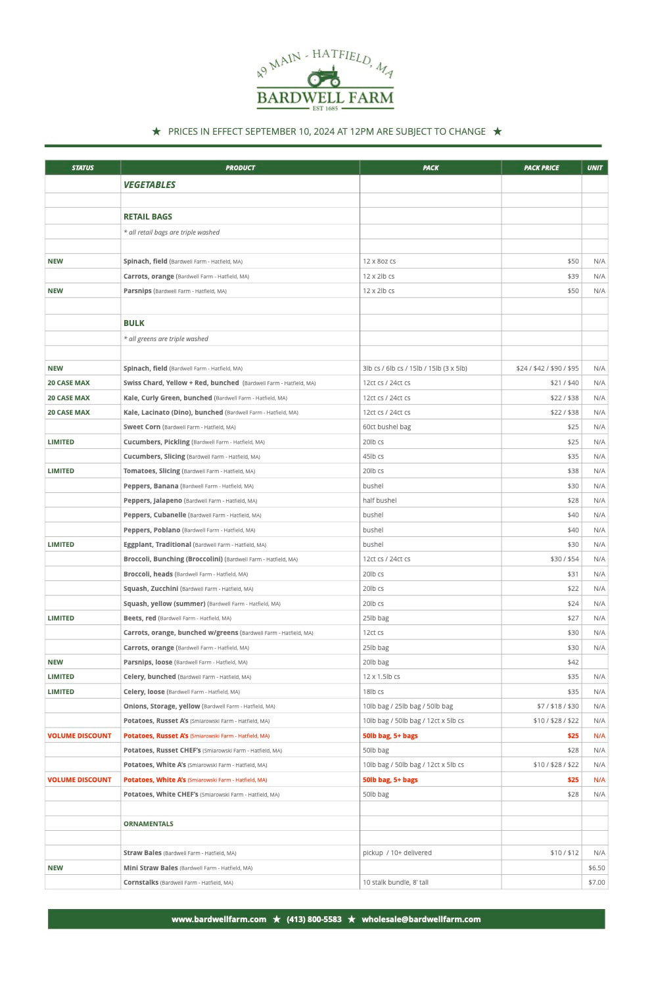Screen dimensions: 656x982
Task: Click "Potatoes, Russet CHEF's" product name
Action: (x=162, y=750)
